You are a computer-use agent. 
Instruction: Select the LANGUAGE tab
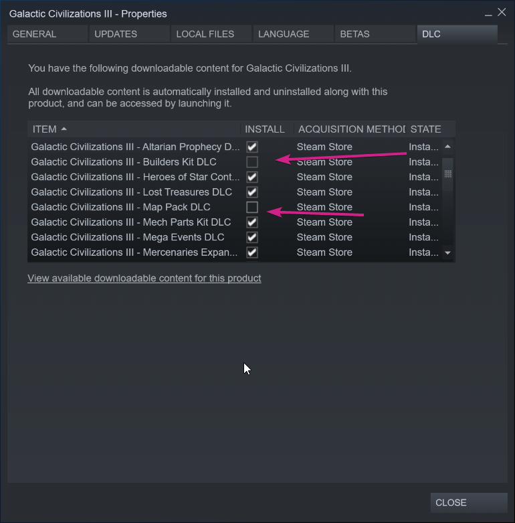pyautogui.click(x=292, y=34)
